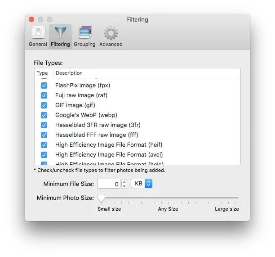Screen dimensions: 275x257
Task: Toggle High Efficiency Image File Format (heif)
Action: pos(44,145)
